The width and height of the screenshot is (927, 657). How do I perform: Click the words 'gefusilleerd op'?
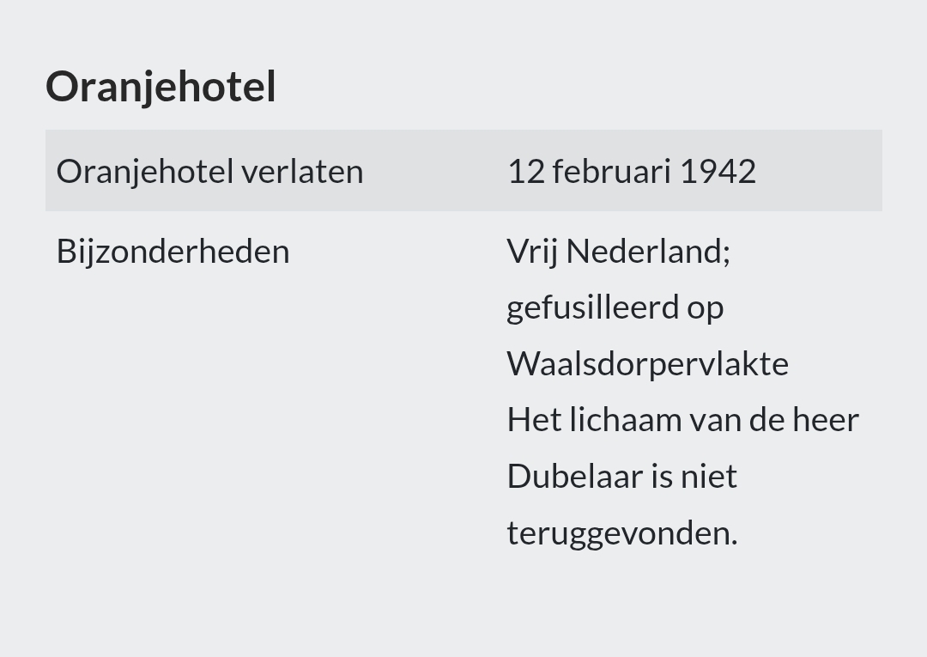click(x=615, y=307)
